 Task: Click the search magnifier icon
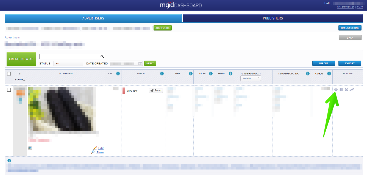(102, 57)
